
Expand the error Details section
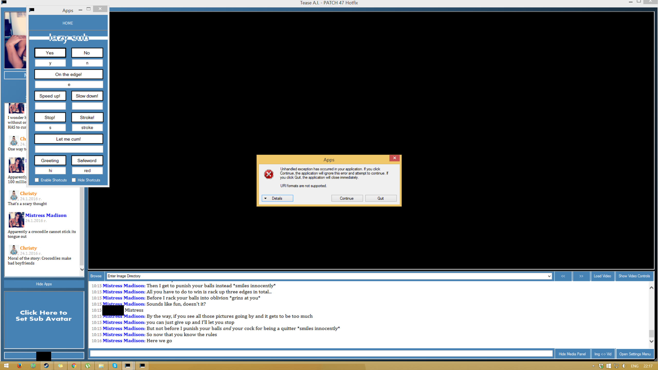point(277,198)
